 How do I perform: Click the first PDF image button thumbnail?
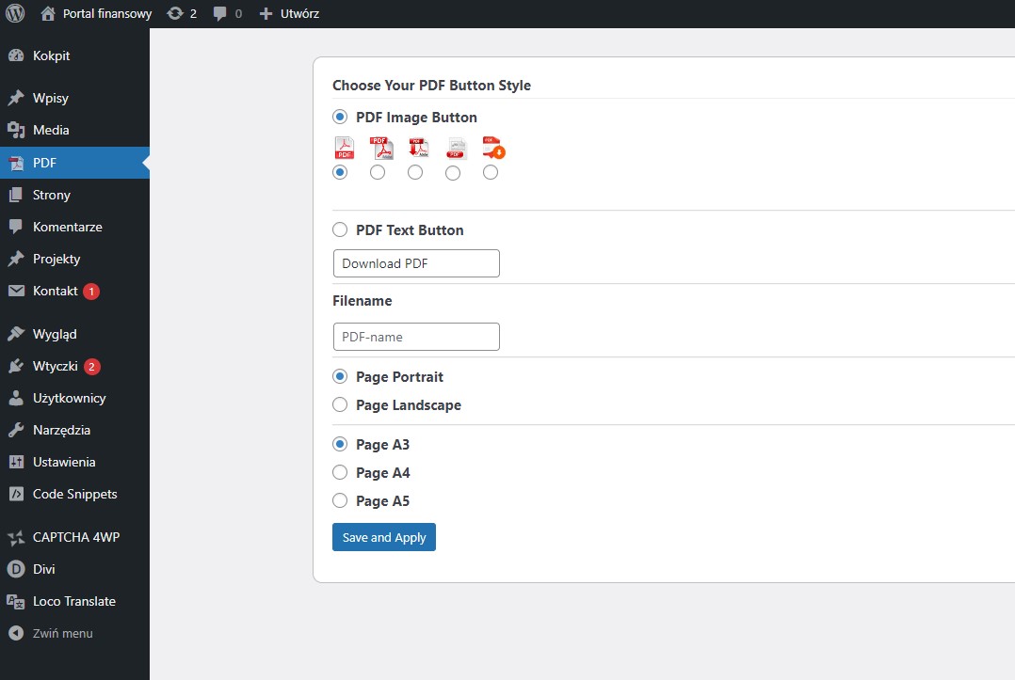345,148
